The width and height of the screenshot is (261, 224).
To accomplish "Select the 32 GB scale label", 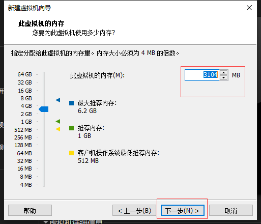I will (25, 82).
